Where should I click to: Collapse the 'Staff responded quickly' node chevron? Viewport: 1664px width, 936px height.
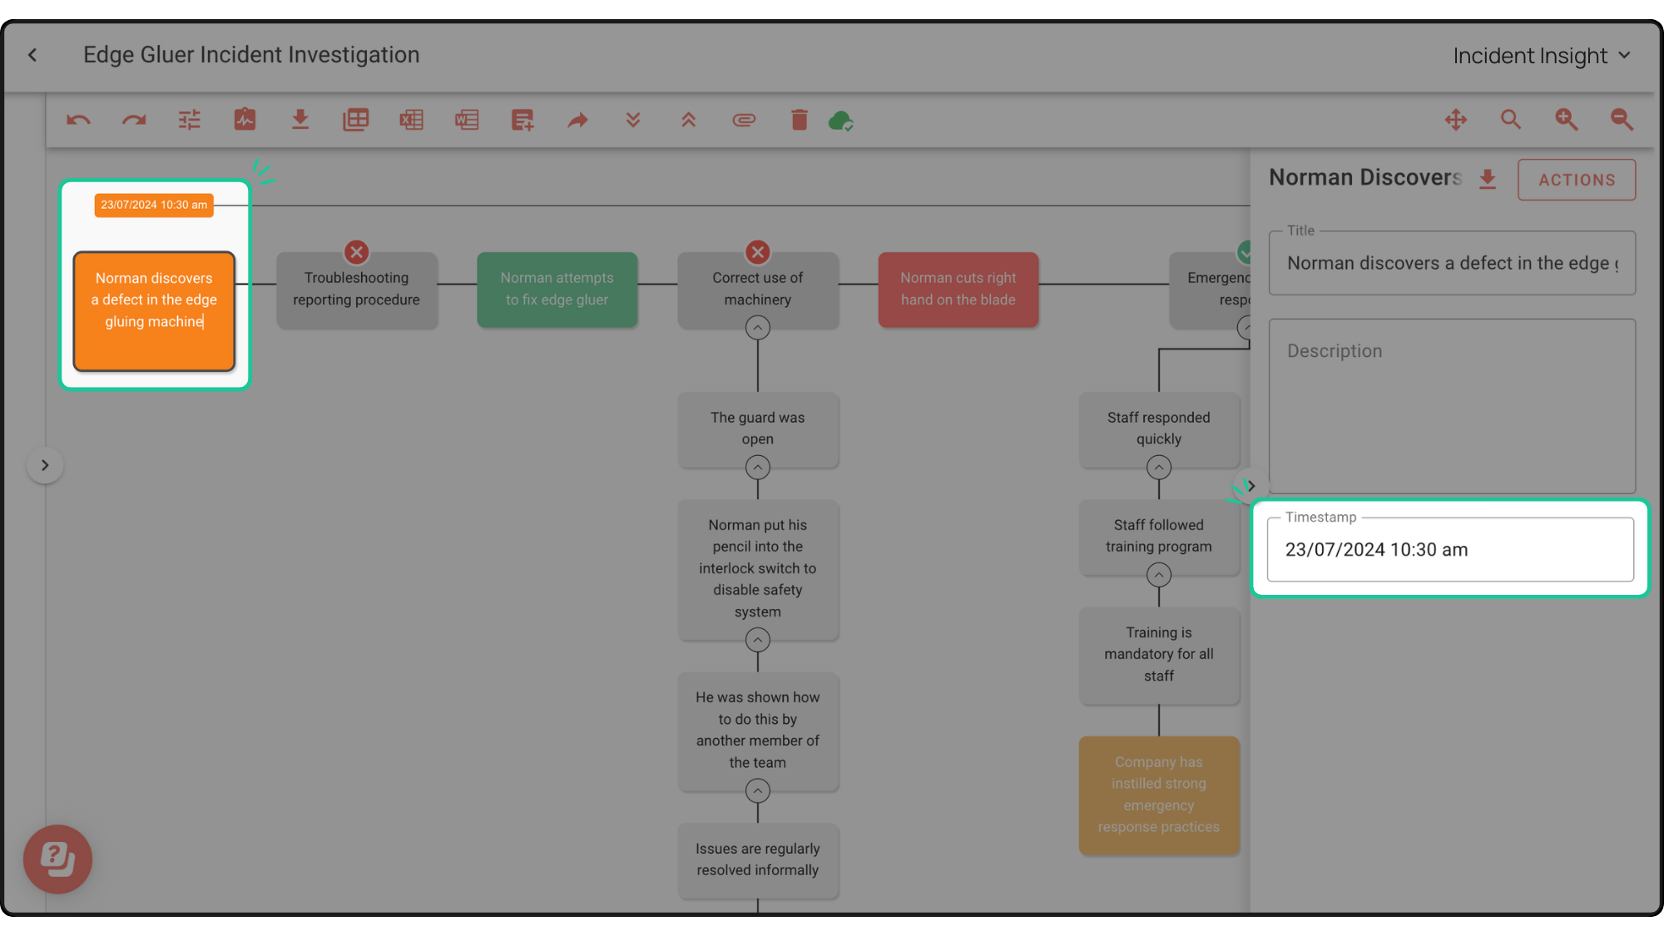(x=1159, y=467)
